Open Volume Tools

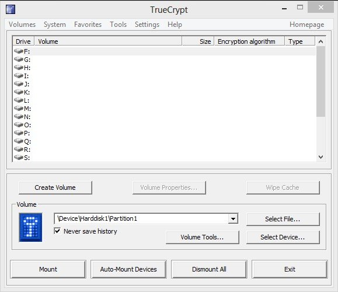click(x=203, y=237)
